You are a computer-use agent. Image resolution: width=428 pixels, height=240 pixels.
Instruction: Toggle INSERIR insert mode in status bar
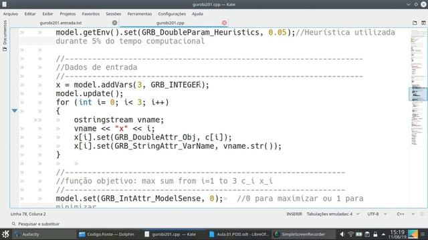294,214
